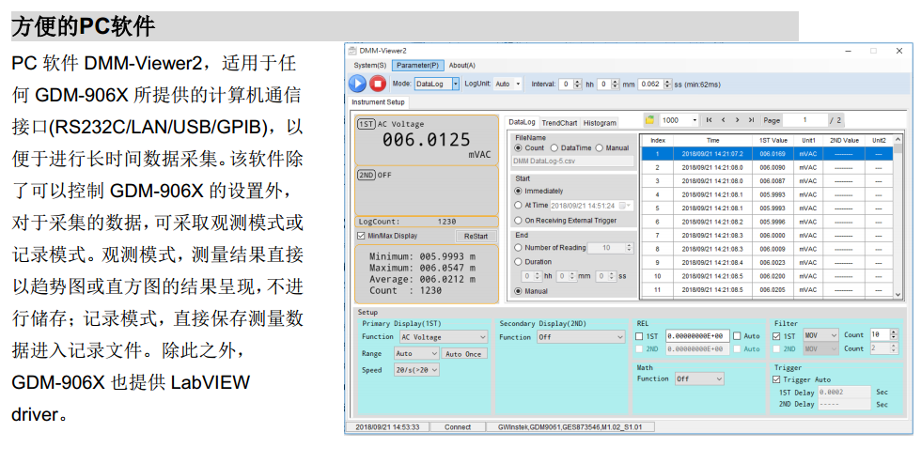This screenshot has height=463, width=921.
Task: Enable the REL 1ST Auto checkbox
Action: point(737,336)
